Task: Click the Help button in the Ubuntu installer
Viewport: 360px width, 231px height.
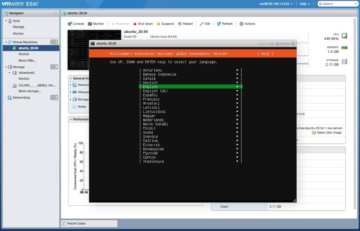Action: 265,54
